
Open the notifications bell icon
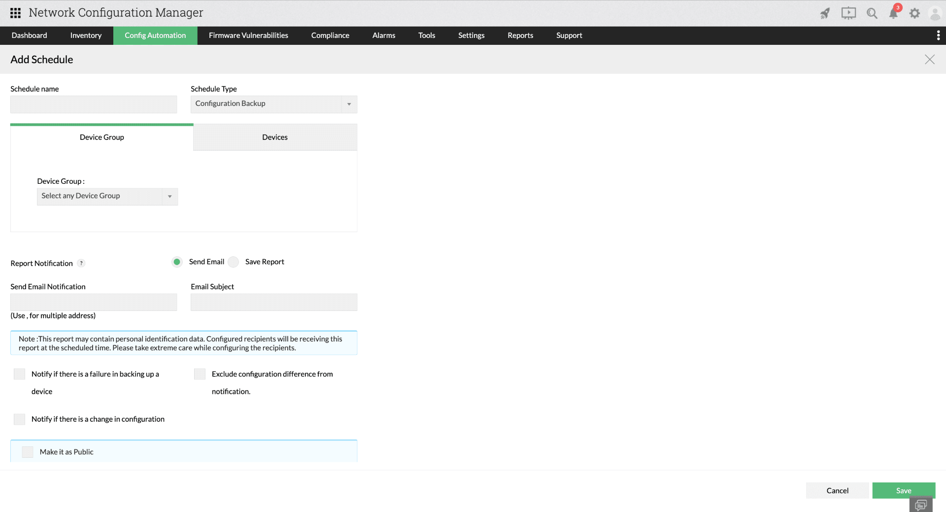point(894,13)
